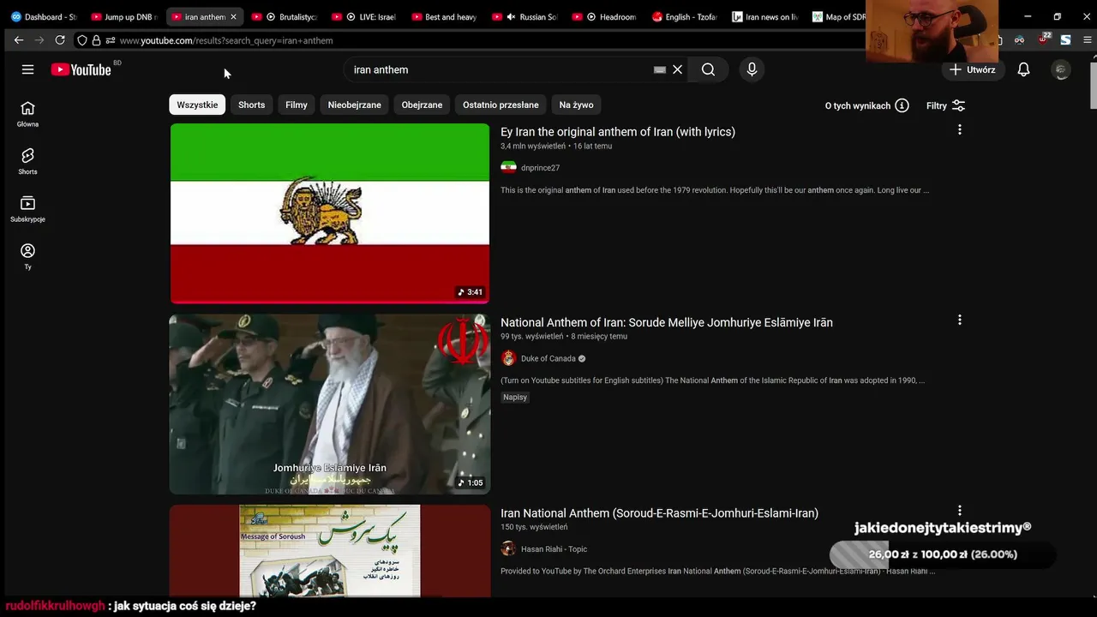
Task: Close the iran anthem browser tab
Action: pyautogui.click(x=233, y=17)
